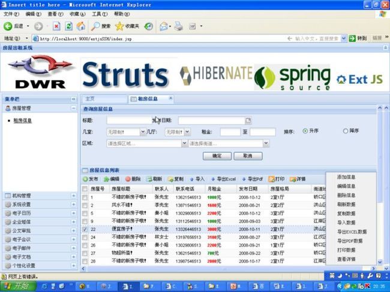Click the 编辑 edit button in grid toolbar
Image resolution: width=390 pixels, height=292 pixels.
[x=112, y=179]
